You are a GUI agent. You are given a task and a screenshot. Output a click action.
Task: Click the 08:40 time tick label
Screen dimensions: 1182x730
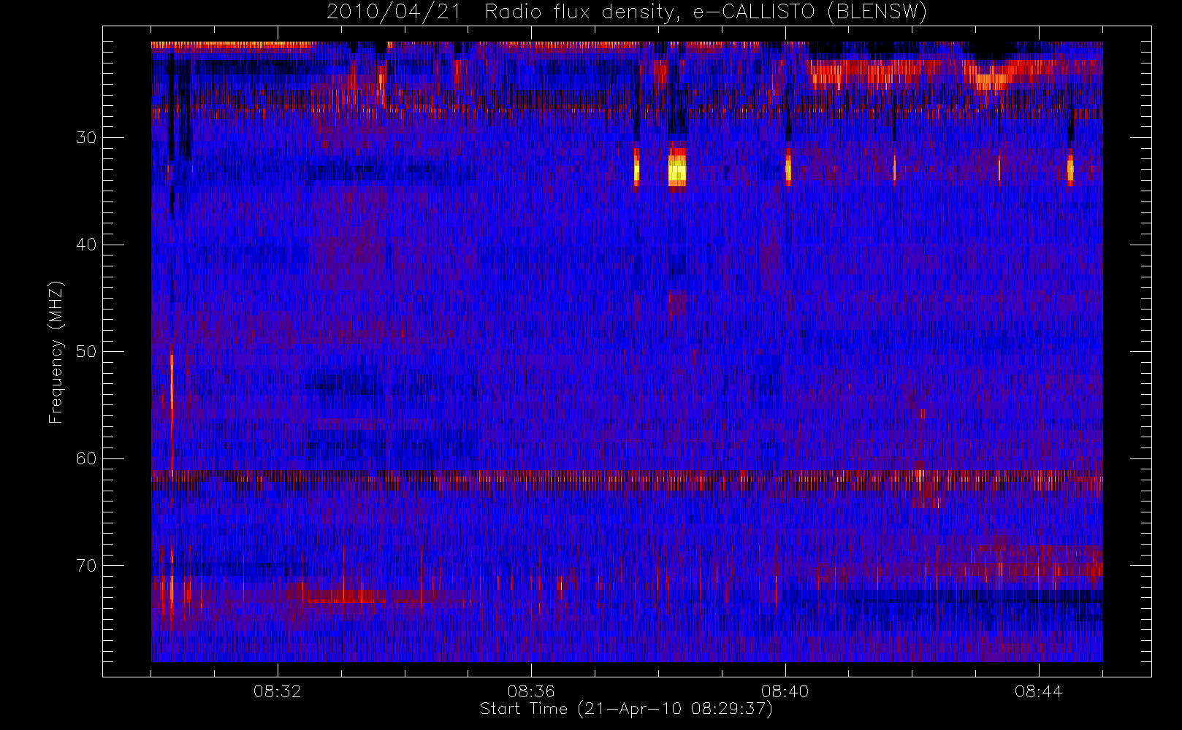tap(785, 691)
